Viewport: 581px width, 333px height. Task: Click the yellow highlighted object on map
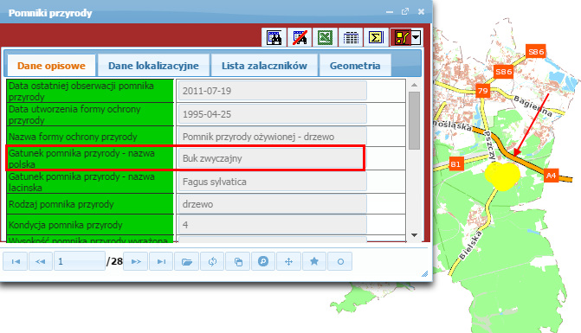pos(502,176)
